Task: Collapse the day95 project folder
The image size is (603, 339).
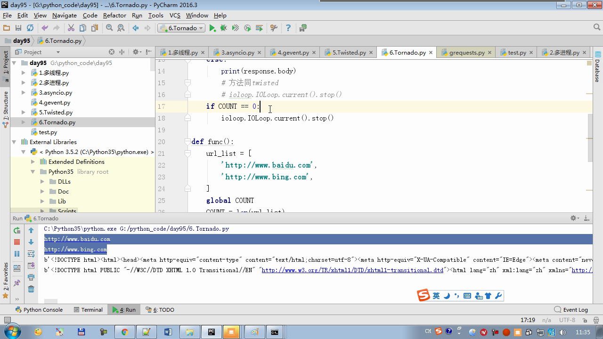Action: 14,63
